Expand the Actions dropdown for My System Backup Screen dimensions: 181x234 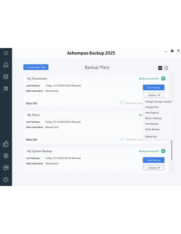point(153,168)
